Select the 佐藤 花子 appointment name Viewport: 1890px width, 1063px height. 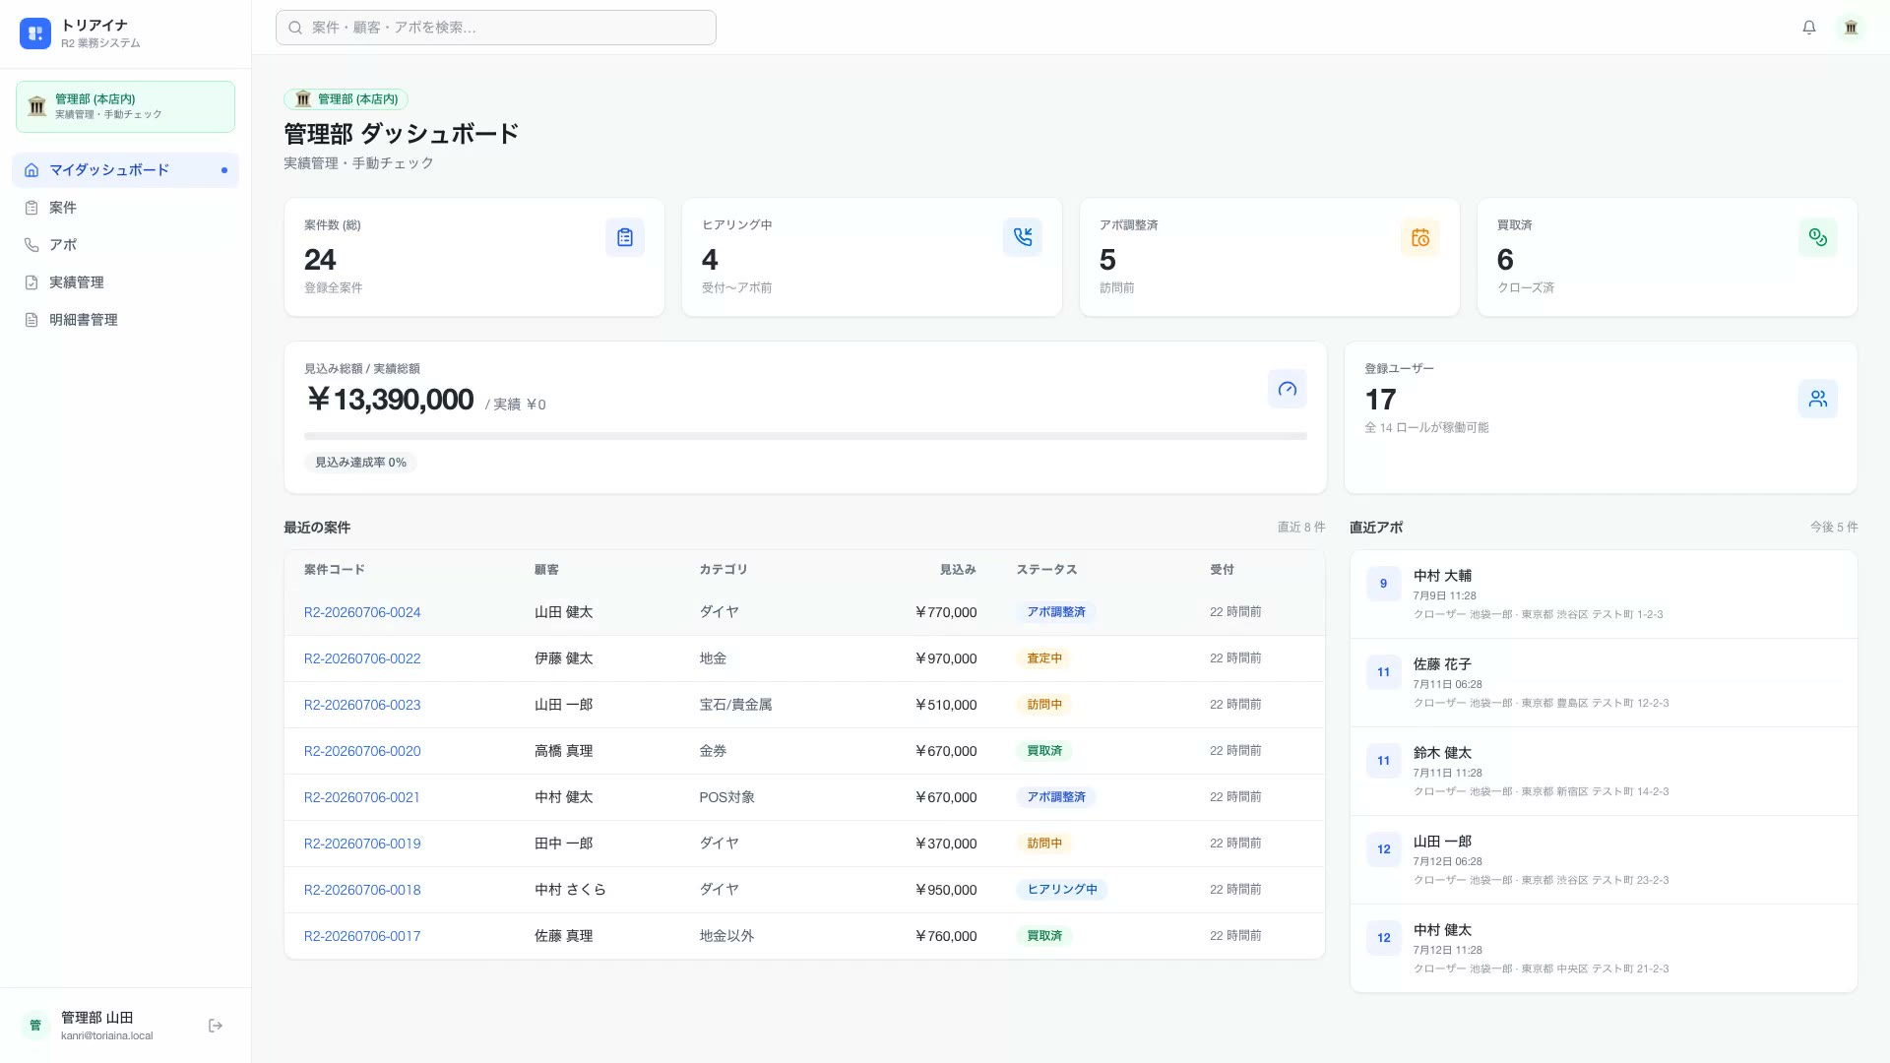click(x=1442, y=664)
